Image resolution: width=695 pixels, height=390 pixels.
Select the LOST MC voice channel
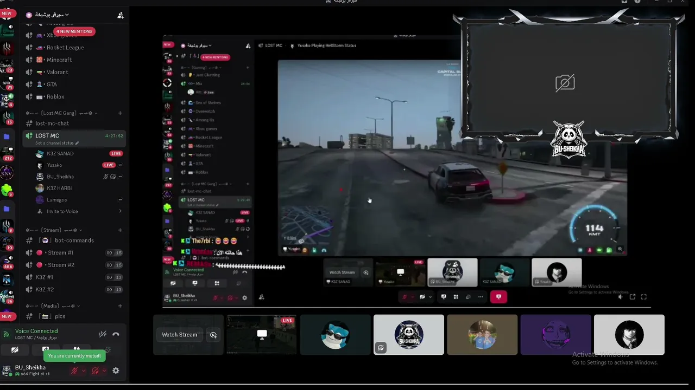[74, 138]
